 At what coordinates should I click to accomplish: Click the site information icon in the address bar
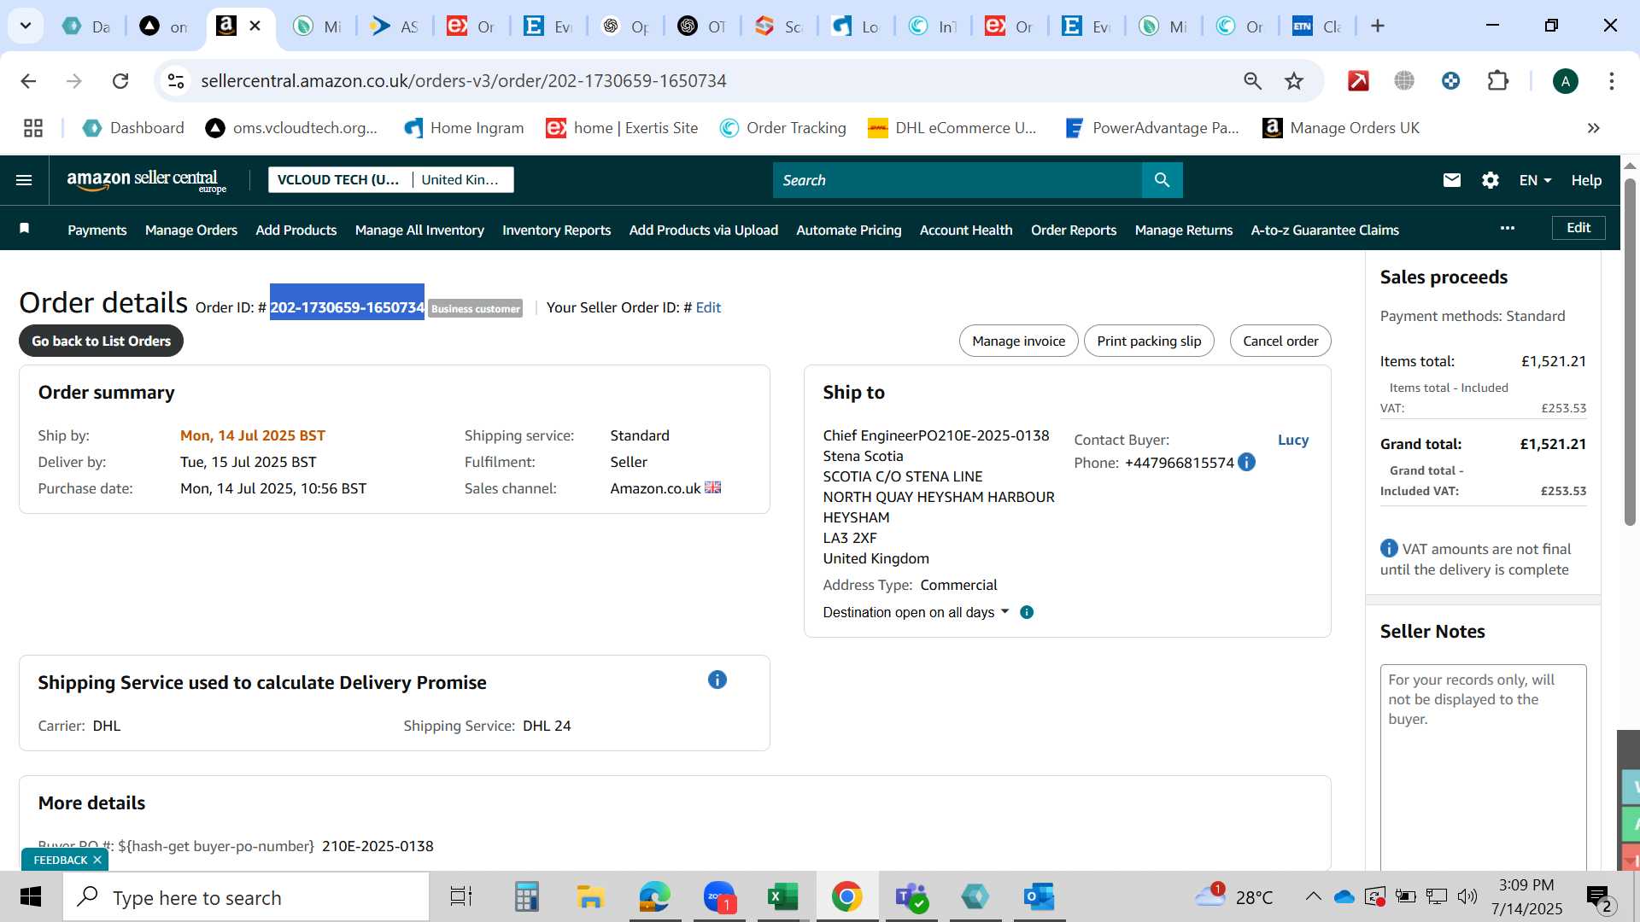(x=176, y=81)
